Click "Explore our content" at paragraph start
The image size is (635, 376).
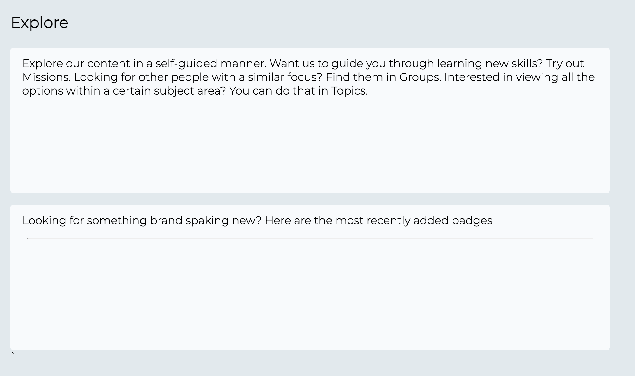[x=76, y=64]
